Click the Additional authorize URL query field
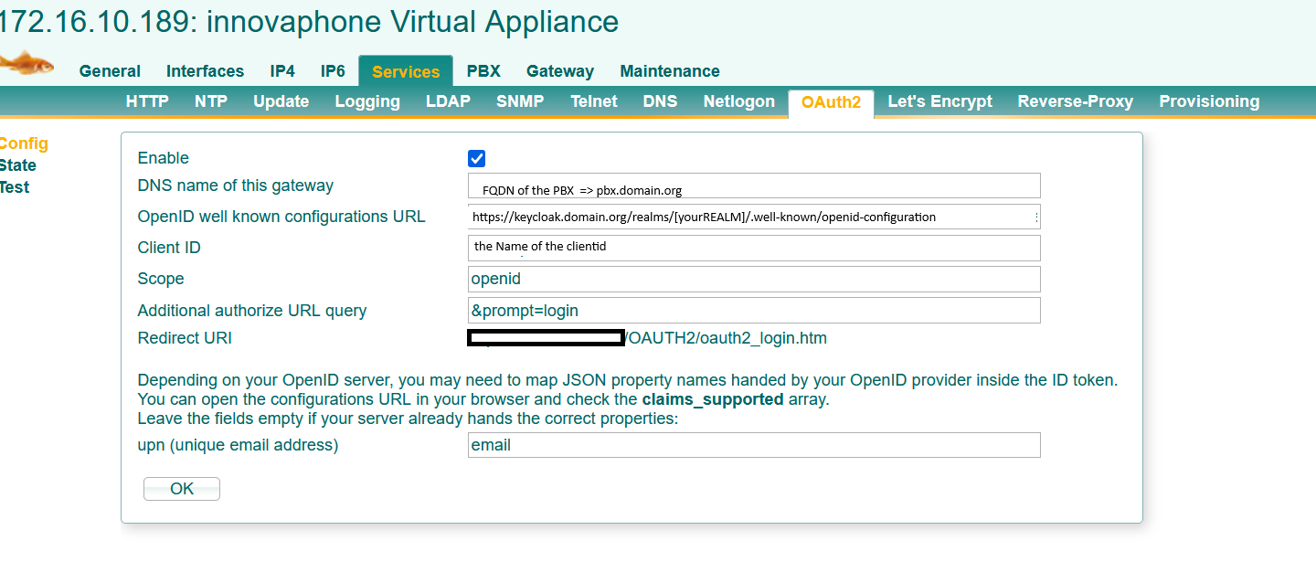Viewport: 1316px width, 562px height. pos(753,311)
